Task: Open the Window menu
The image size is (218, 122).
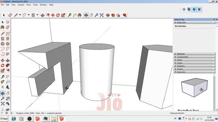Action: coord(43,5)
